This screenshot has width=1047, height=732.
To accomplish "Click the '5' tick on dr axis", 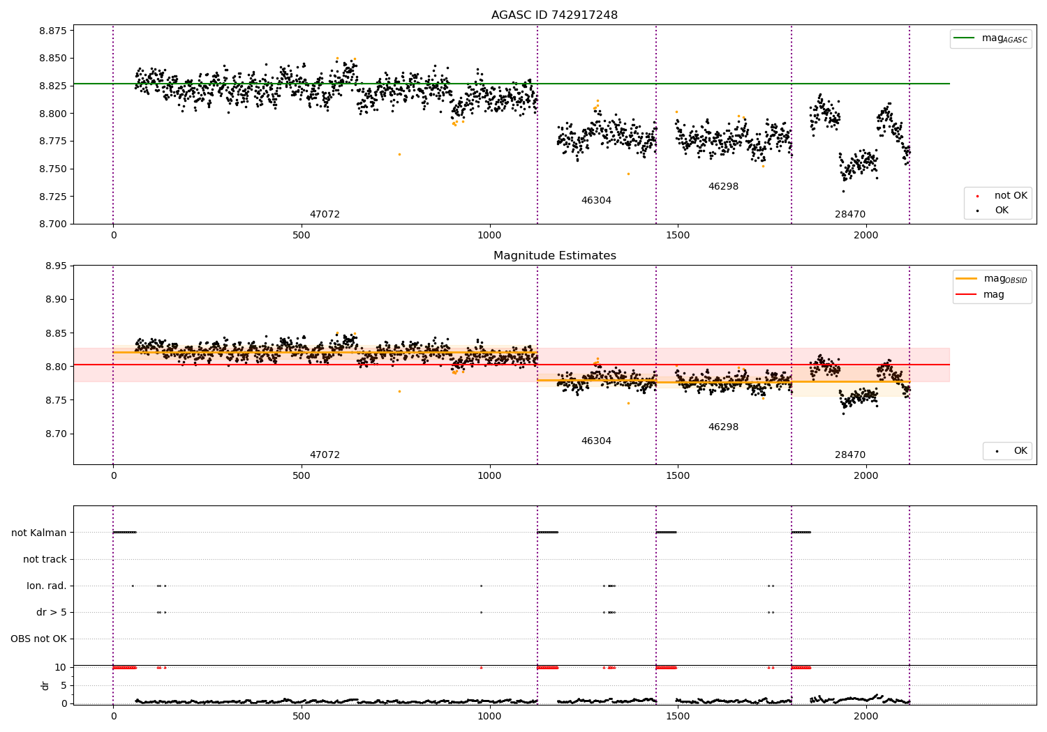I will pos(64,686).
